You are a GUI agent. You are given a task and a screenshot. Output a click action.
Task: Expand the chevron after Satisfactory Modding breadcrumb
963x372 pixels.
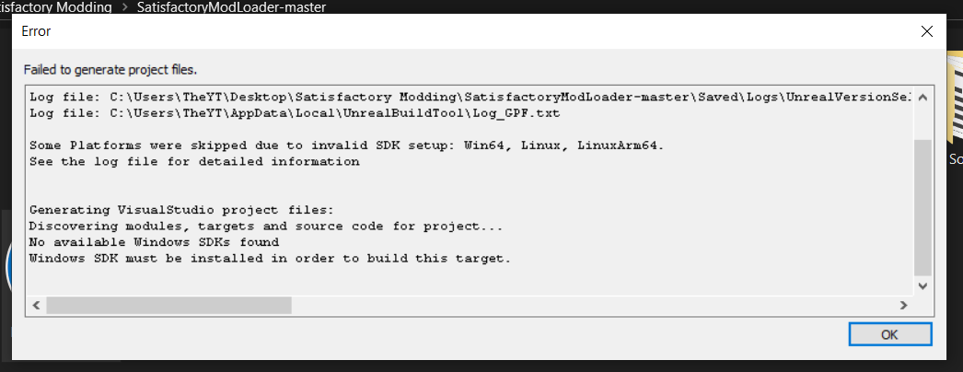(x=124, y=8)
